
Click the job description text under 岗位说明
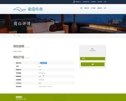point(17,51)
